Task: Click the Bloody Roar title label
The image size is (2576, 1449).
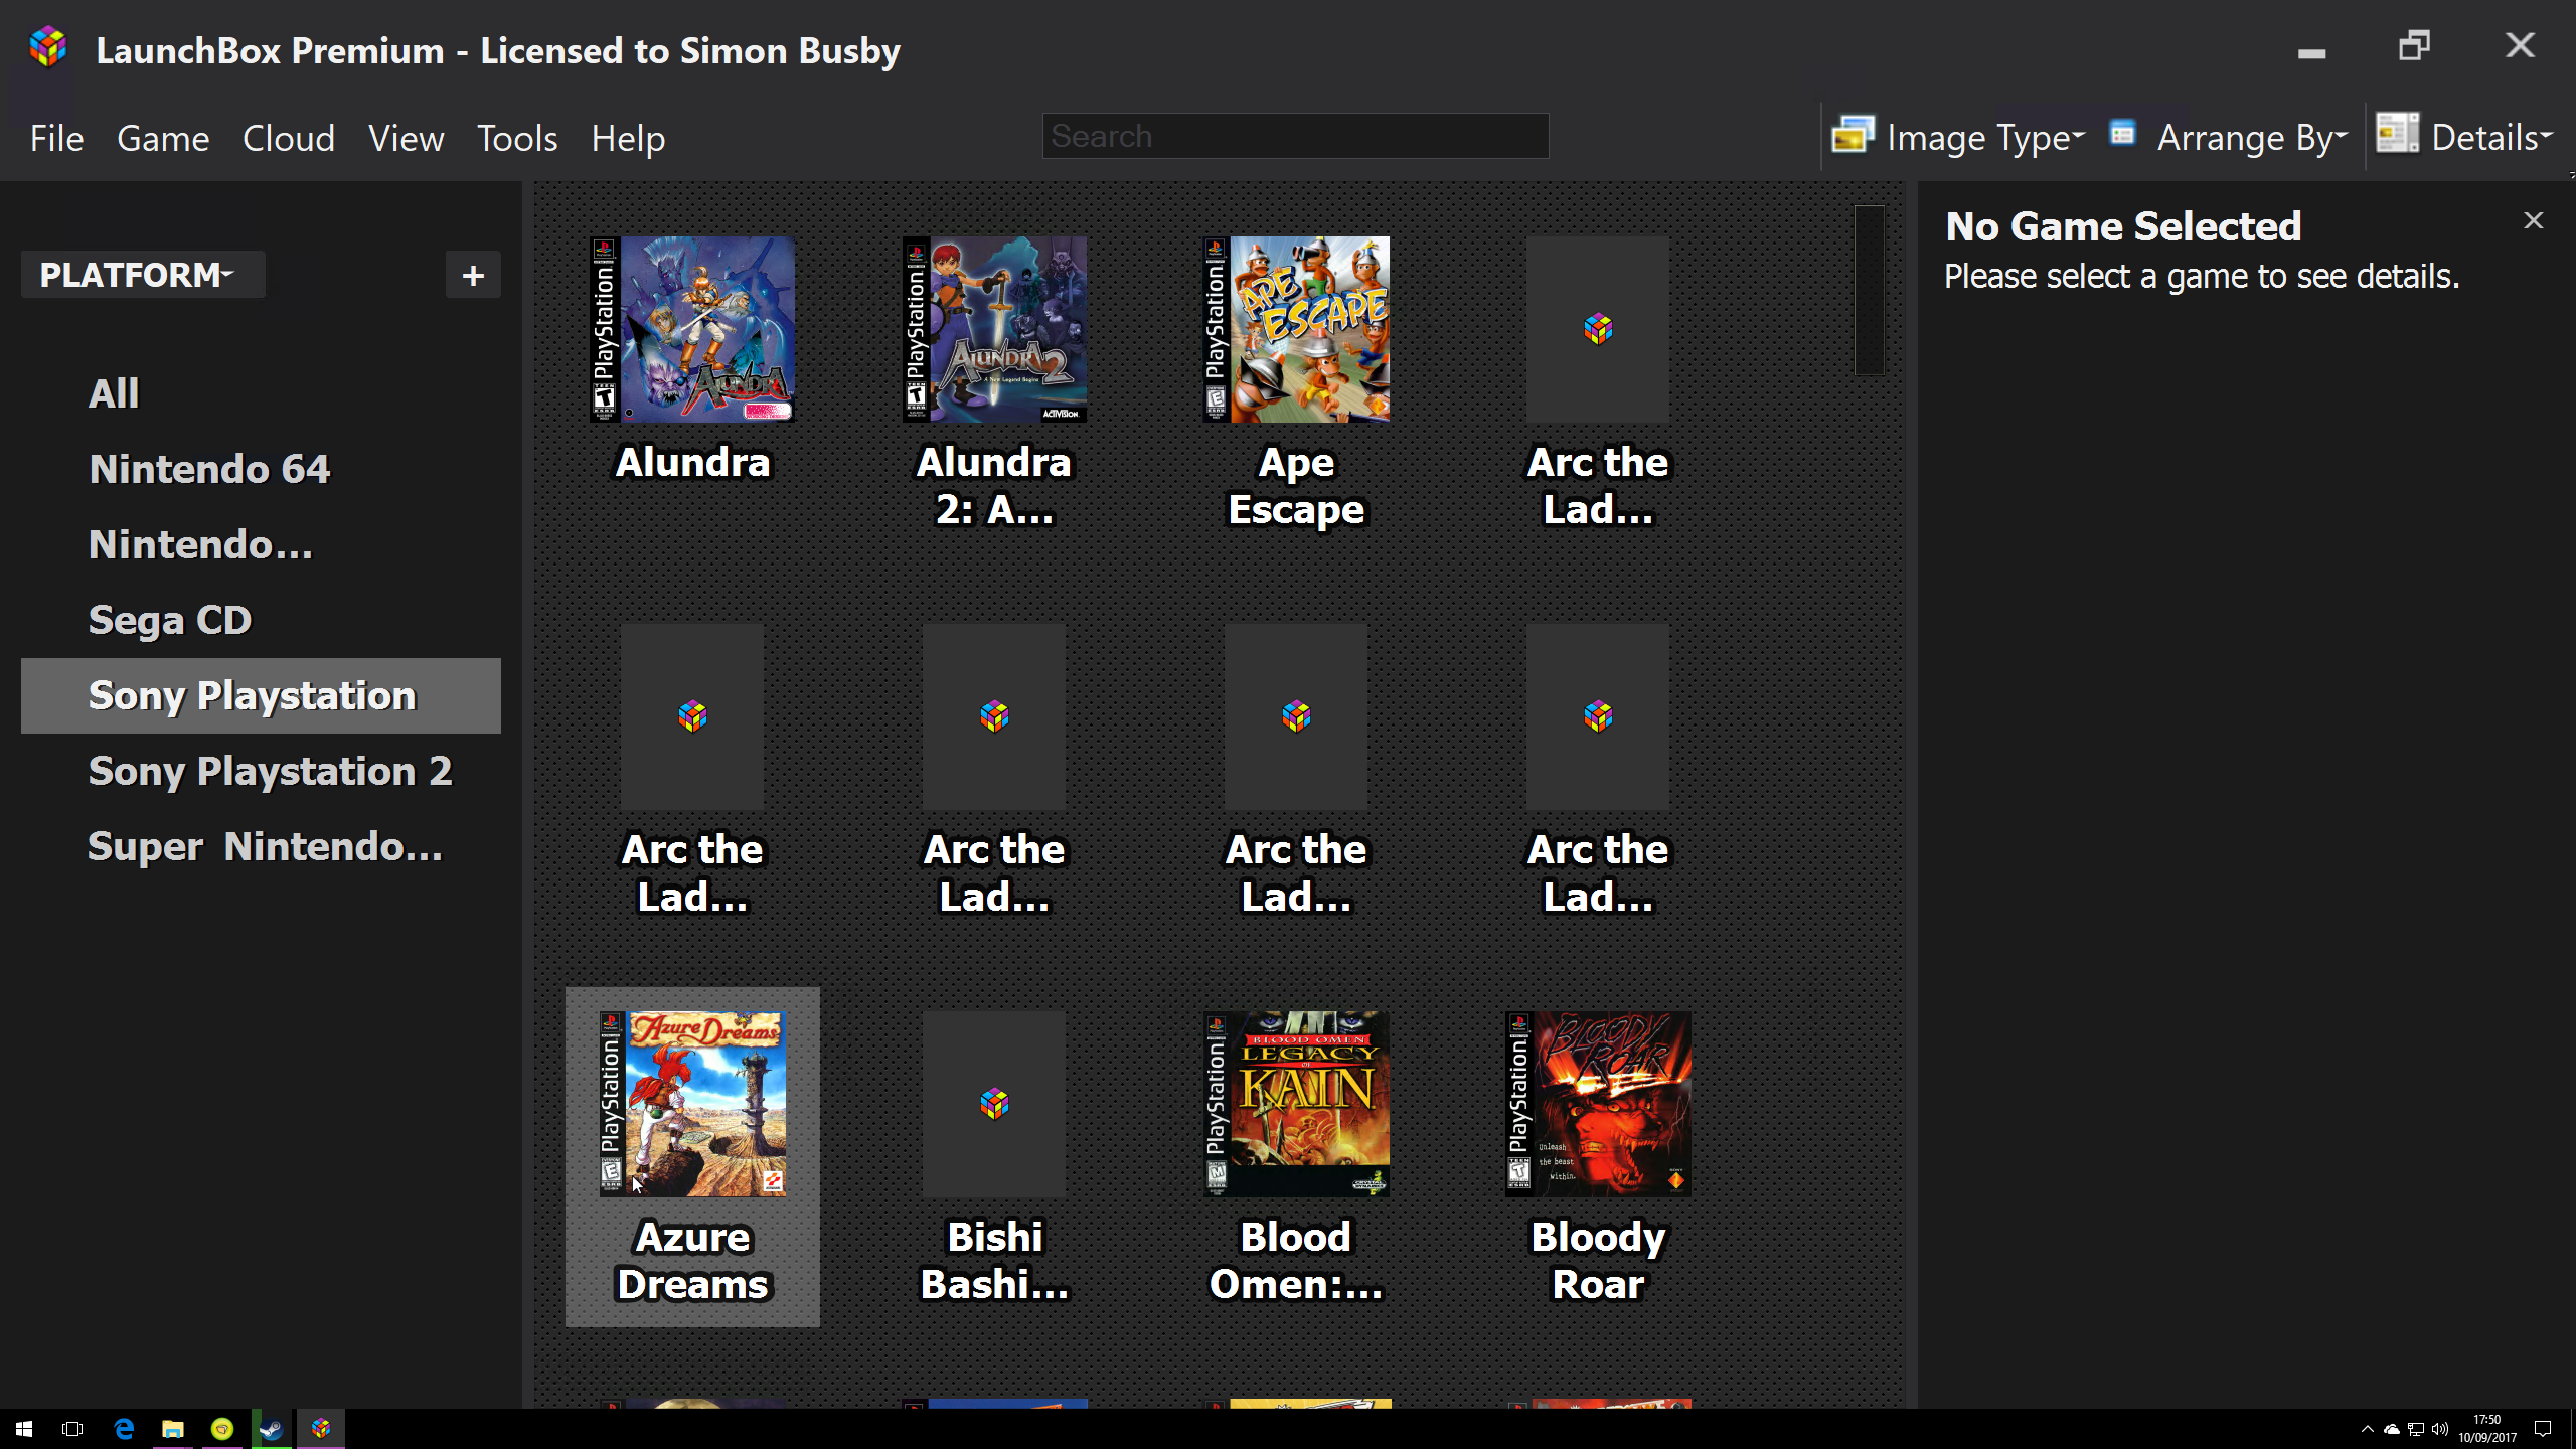Action: [x=1598, y=1261]
